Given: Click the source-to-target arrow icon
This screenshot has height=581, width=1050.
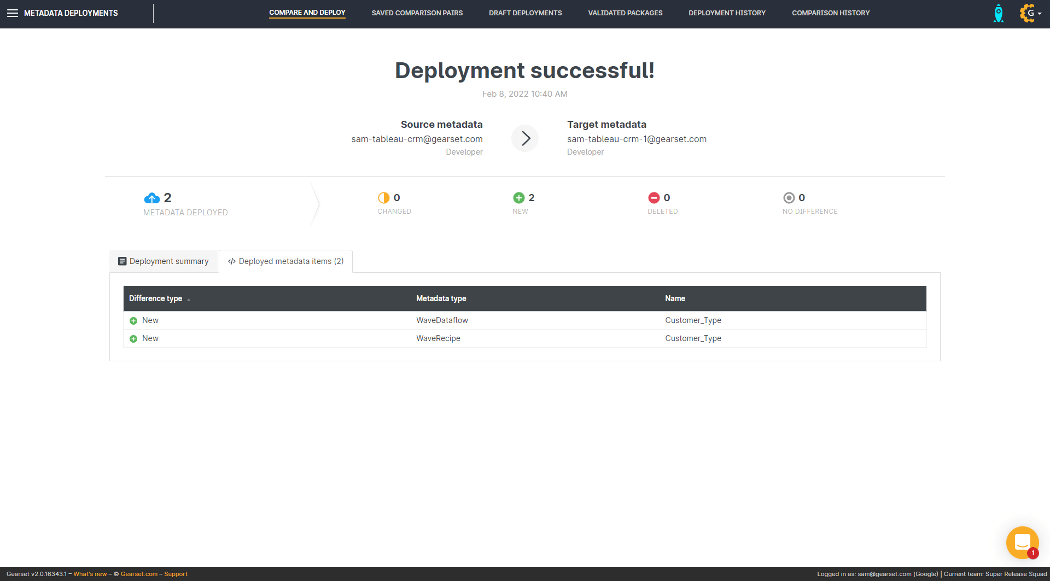Looking at the screenshot, I should click(525, 138).
